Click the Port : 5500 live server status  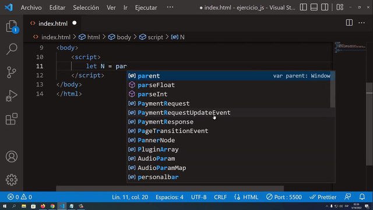(x=284, y=197)
